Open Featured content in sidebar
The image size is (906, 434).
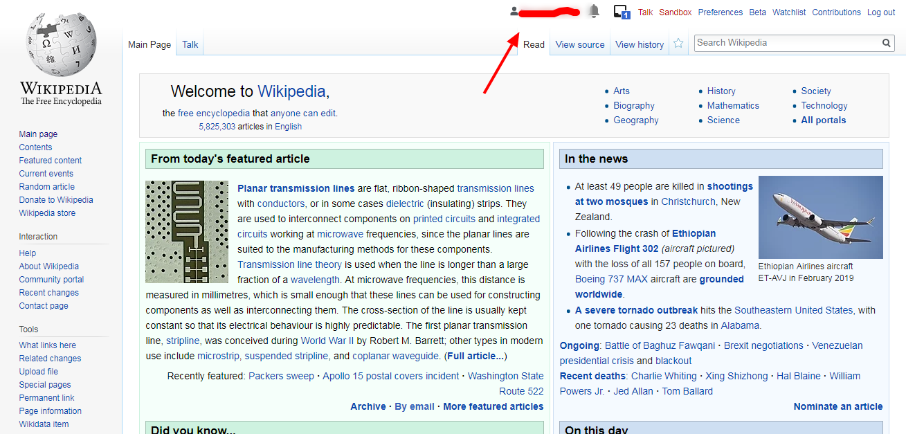coord(51,161)
